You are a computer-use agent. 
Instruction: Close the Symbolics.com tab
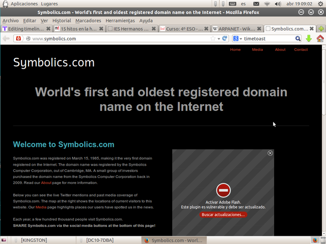tap(311, 28)
